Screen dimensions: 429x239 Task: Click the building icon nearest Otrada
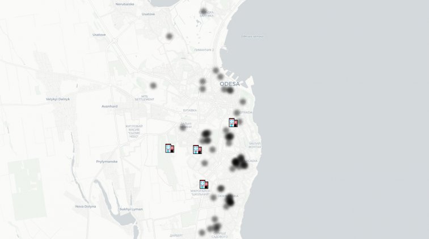coord(233,122)
